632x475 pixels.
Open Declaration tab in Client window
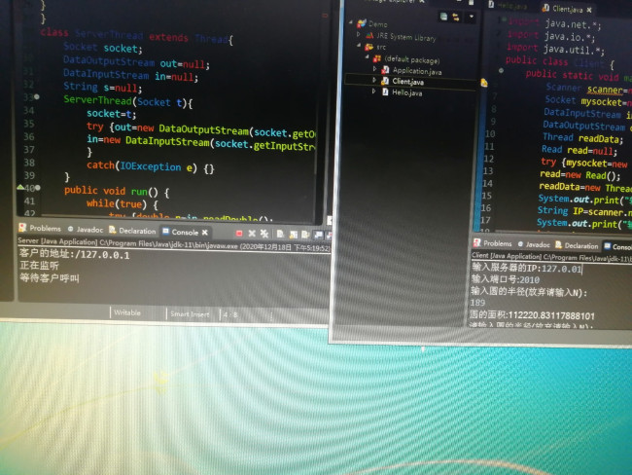(577, 245)
